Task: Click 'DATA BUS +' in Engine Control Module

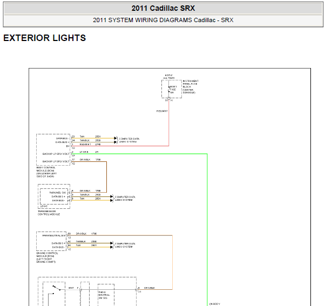Action: [x=58, y=243]
